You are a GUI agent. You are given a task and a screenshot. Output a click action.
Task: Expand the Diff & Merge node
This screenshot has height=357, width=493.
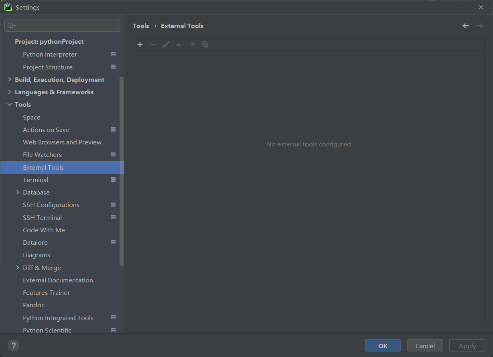click(x=18, y=268)
